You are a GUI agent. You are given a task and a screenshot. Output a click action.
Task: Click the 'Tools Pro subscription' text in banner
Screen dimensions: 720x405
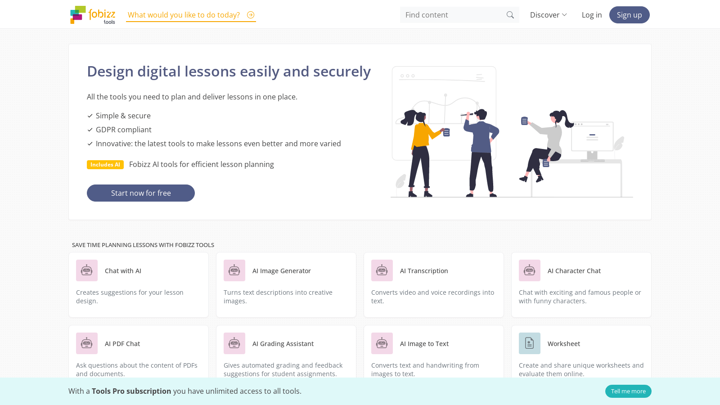pyautogui.click(x=131, y=391)
